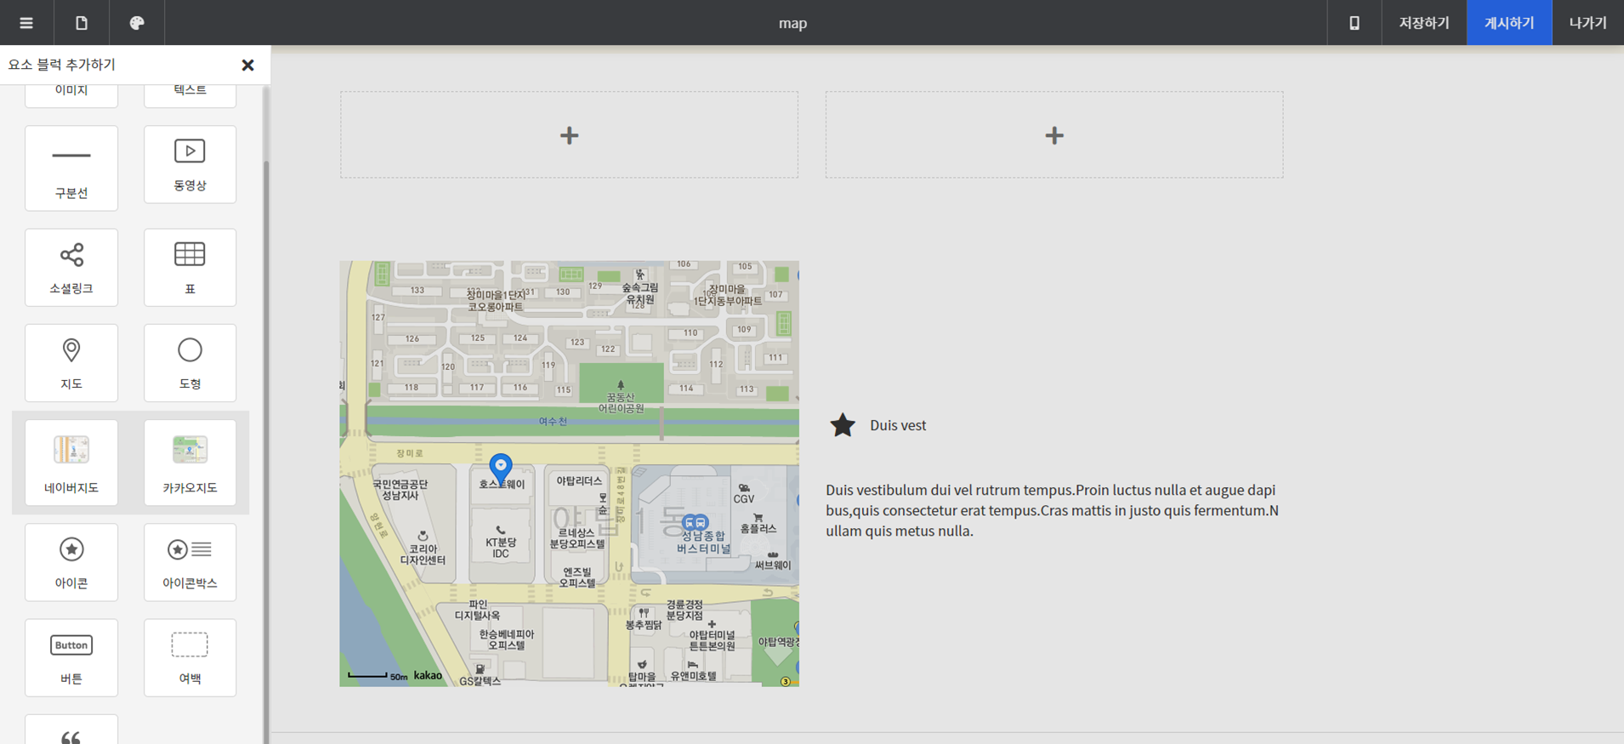Image resolution: width=1624 pixels, height=744 pixels.
Task: Add an 아이콘 icon block
Action: [x=71, y=562]
